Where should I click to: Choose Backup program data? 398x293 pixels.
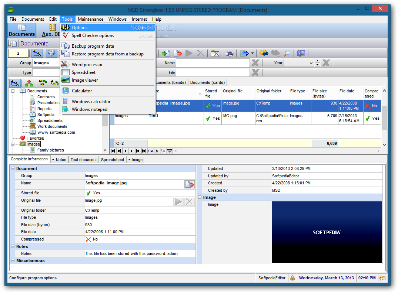108,46
